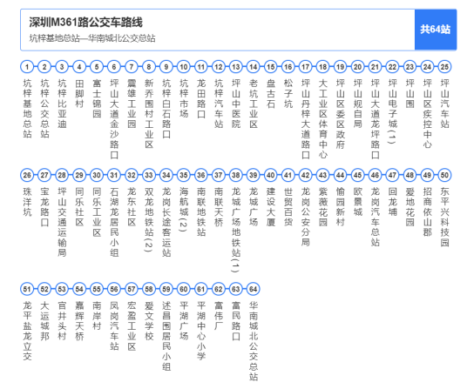Select station marker number 3
This screenshot has width=467, height=389.
tap(62, 67)
